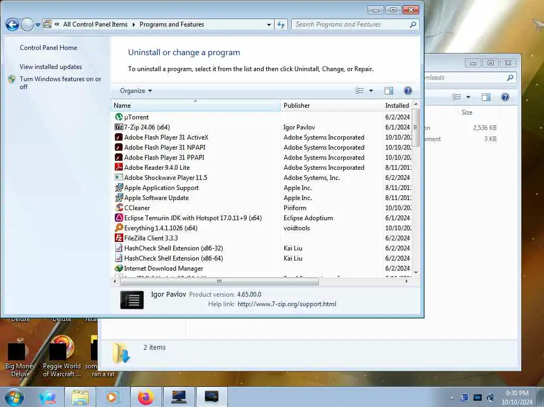Select the FileZilla Client 3.3.3 icon
The image size is (544, 407).
pyautogui.click(x=118, y=238)
